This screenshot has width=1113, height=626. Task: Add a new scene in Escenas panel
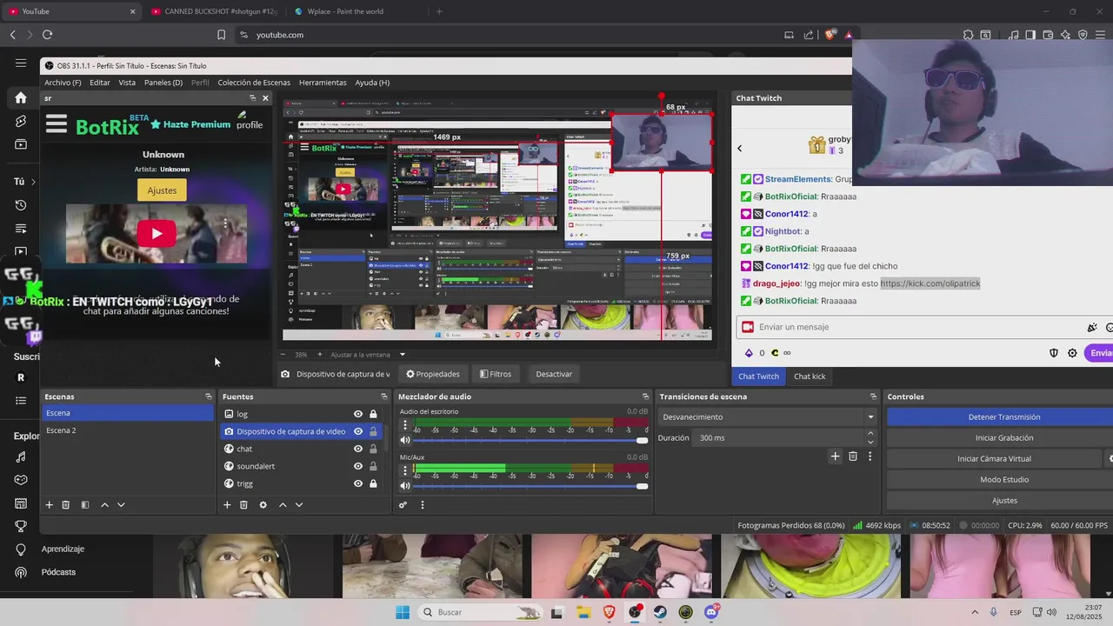[50, 504]
